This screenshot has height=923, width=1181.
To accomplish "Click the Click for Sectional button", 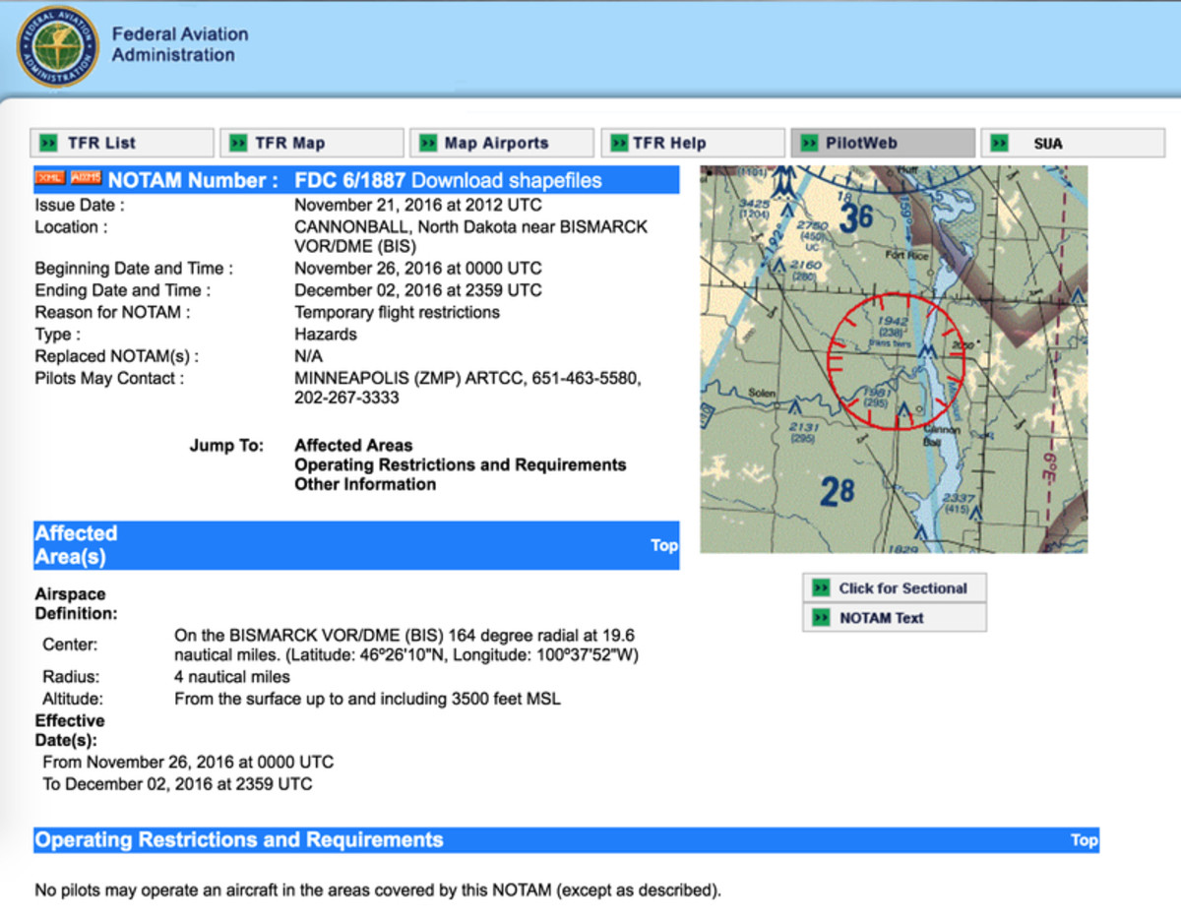I will [895, 588].
